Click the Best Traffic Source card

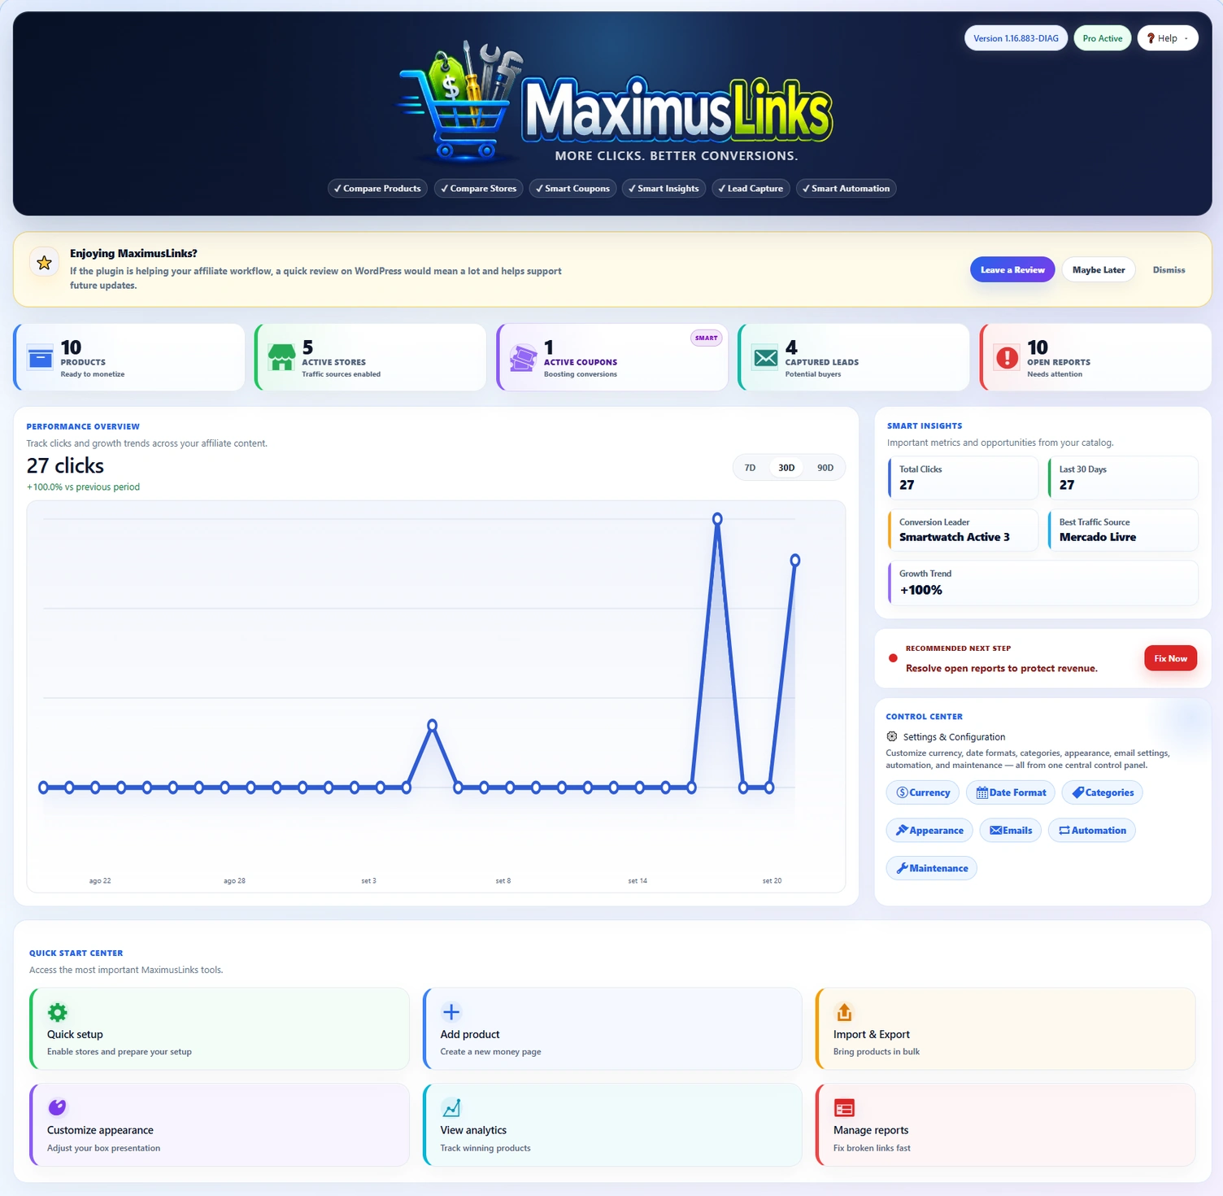pos(1123,530)
